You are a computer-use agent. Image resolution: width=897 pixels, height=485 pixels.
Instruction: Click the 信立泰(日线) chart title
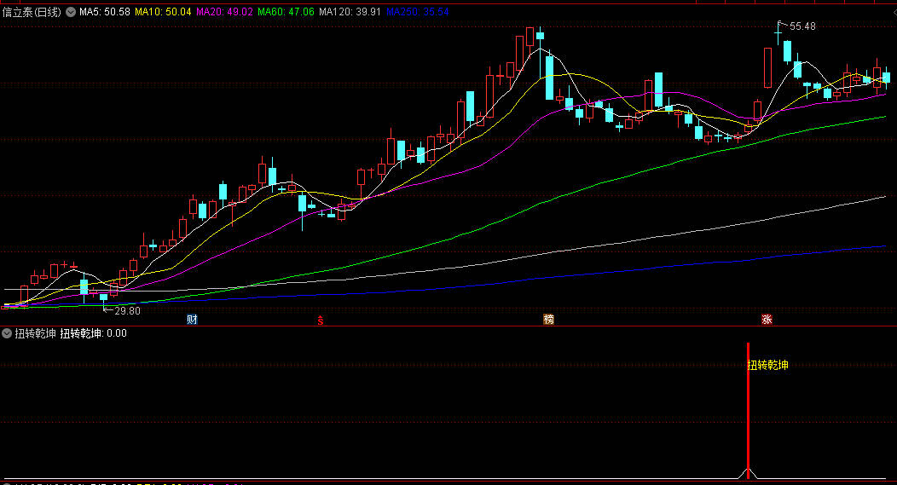(32, 12)
